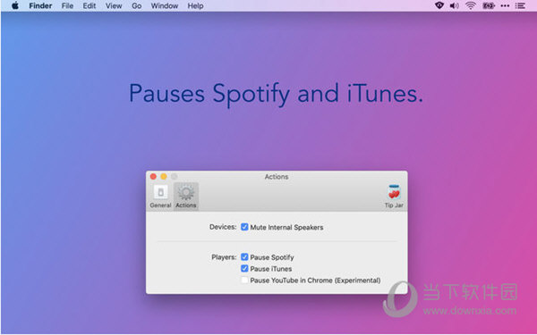Image resolution: width=537 pixels, height=335 pixels.
Task: Open the volume control in menu bar
Action: 455,5
